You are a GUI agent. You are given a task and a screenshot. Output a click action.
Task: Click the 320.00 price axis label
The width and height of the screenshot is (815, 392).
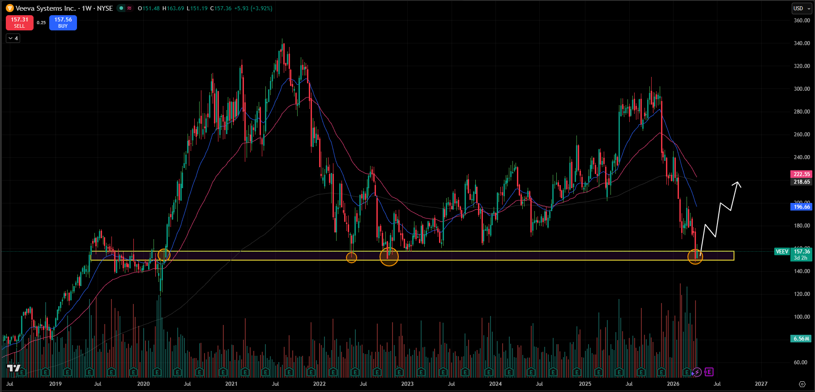coord(802,66)
